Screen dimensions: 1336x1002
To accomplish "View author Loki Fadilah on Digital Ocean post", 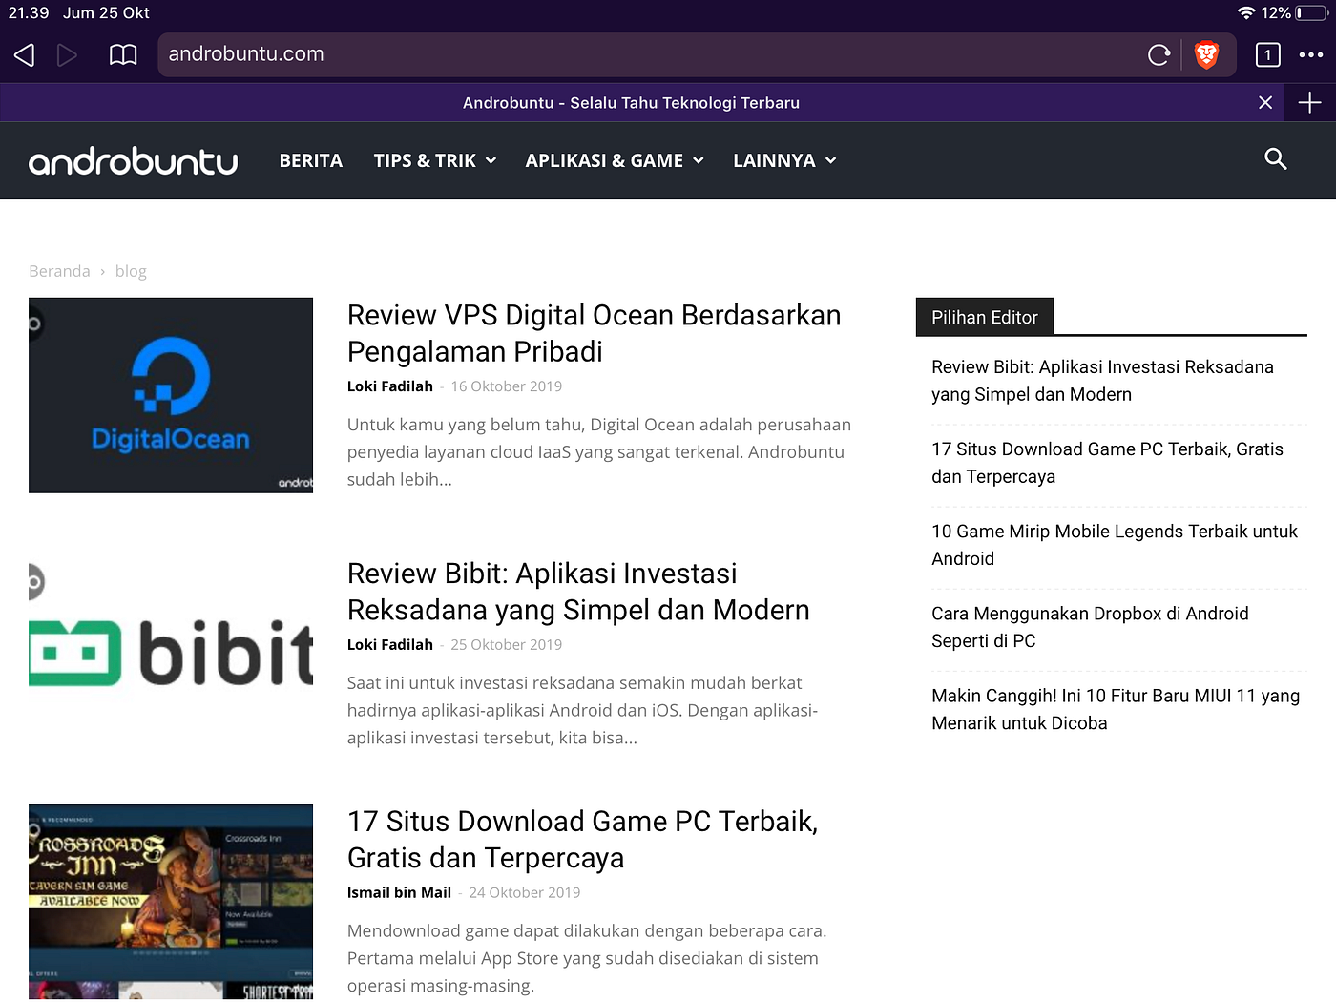I will tap(390, 386).
